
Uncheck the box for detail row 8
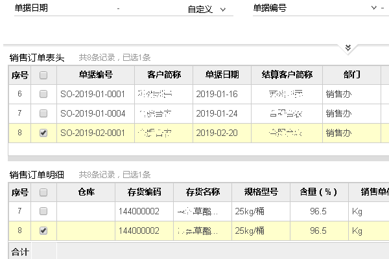(43, 231)
